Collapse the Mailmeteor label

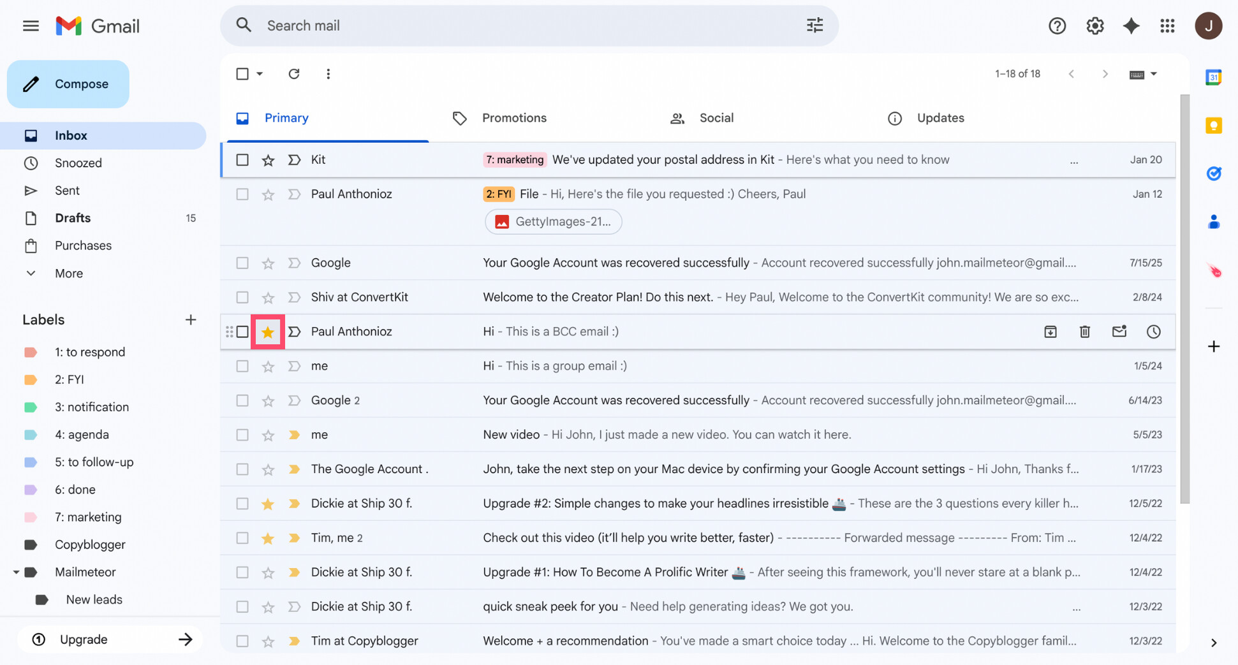pos(17,572)
